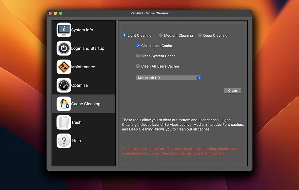Select the Light Cleaning radio button
Image resolution: width=299 pixels, height=190 pixels.
point(124,35)
